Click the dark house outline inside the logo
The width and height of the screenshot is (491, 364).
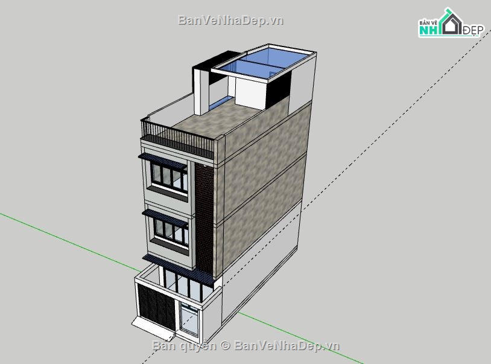454,24
